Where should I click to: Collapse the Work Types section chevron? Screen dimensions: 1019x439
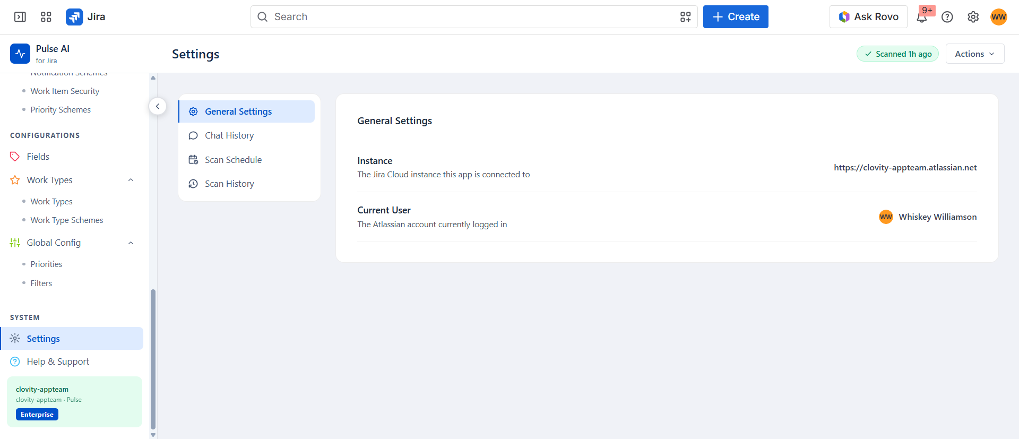pyautogui.click(x=131, y=180)
